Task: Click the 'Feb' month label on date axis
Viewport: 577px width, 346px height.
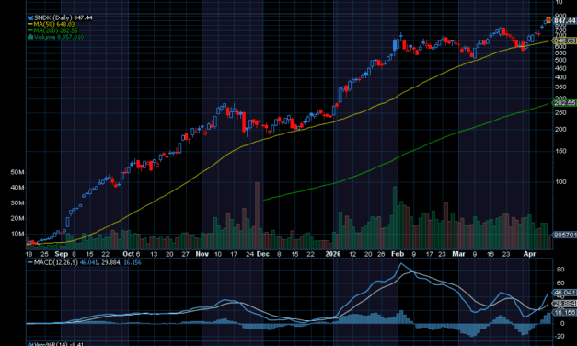Action: point(398,254)
